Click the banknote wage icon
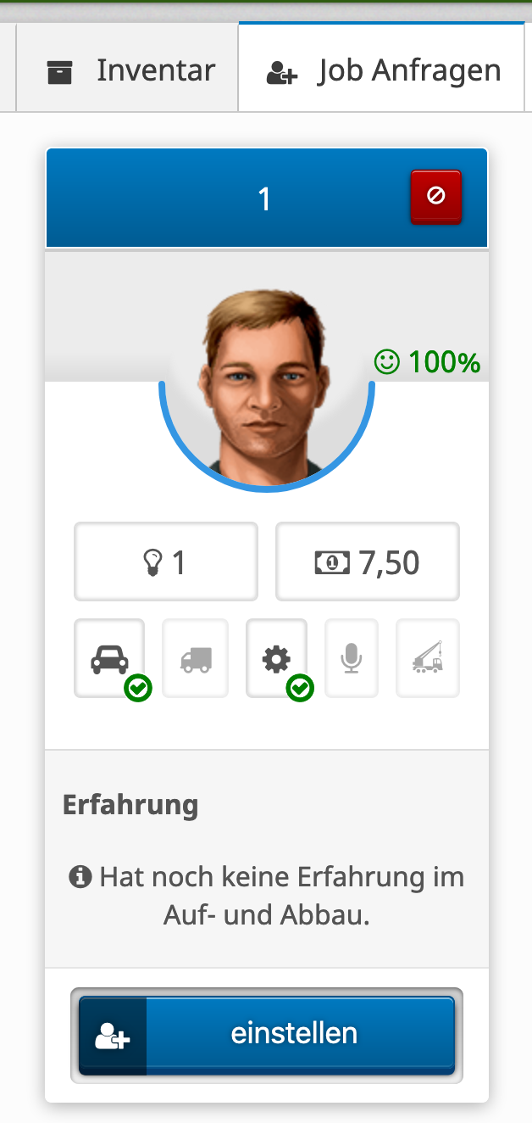The height and width of the screenshot is (1123, 532). coord(332,562)
